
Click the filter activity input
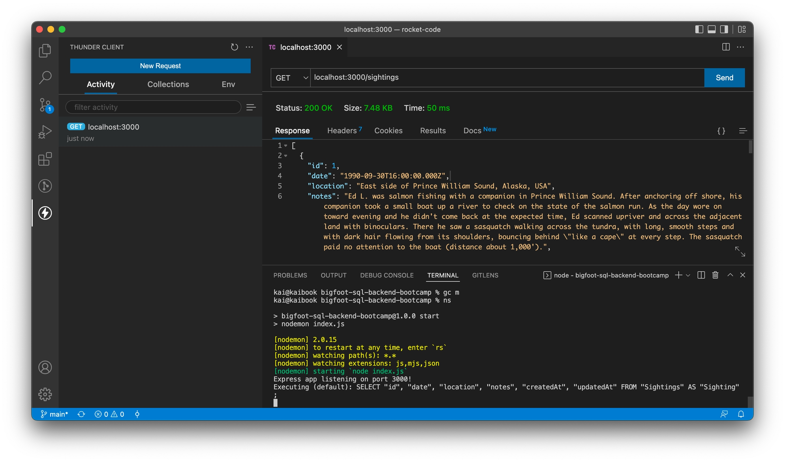[x=153, y=107]
